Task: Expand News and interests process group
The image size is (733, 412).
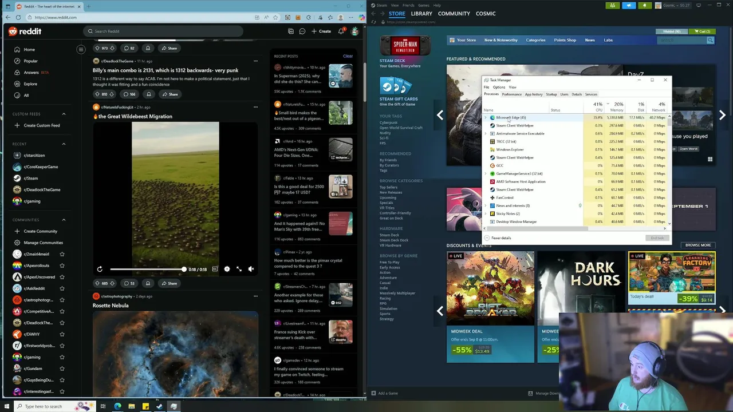Action: tap(486, 205)
